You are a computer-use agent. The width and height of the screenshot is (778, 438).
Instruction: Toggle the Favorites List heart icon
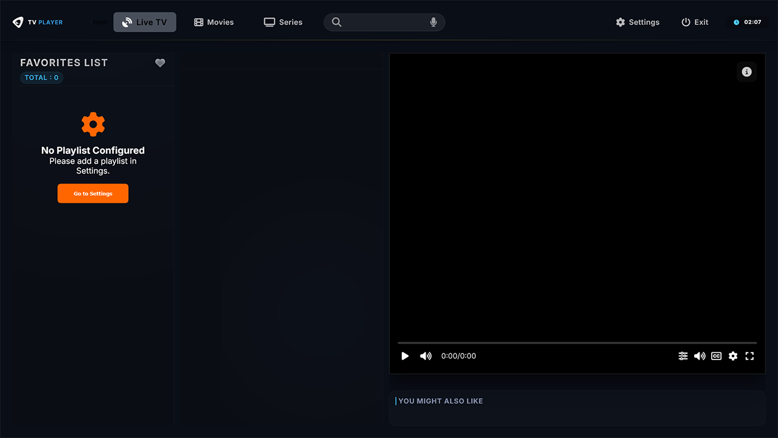click(160, 63)
